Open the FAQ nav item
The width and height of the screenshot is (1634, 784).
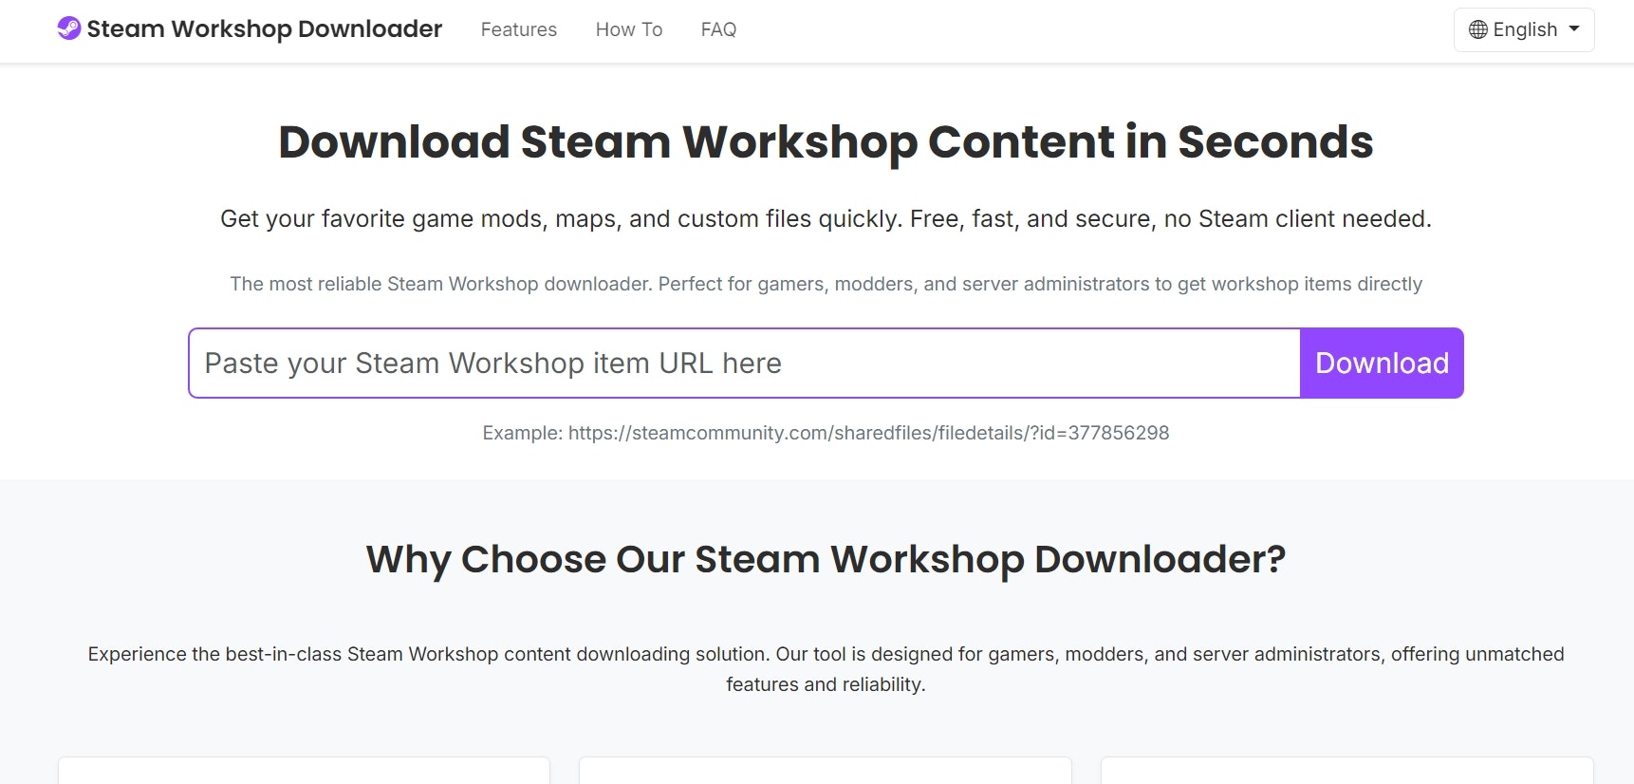(718, 29)
